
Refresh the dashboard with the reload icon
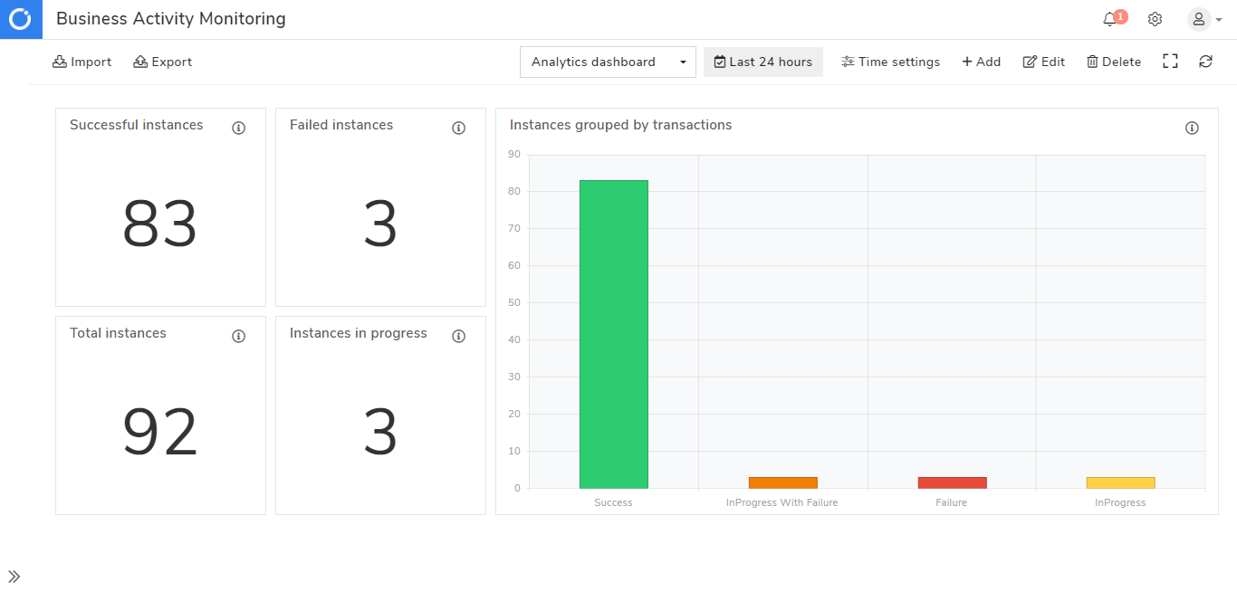1205,62
